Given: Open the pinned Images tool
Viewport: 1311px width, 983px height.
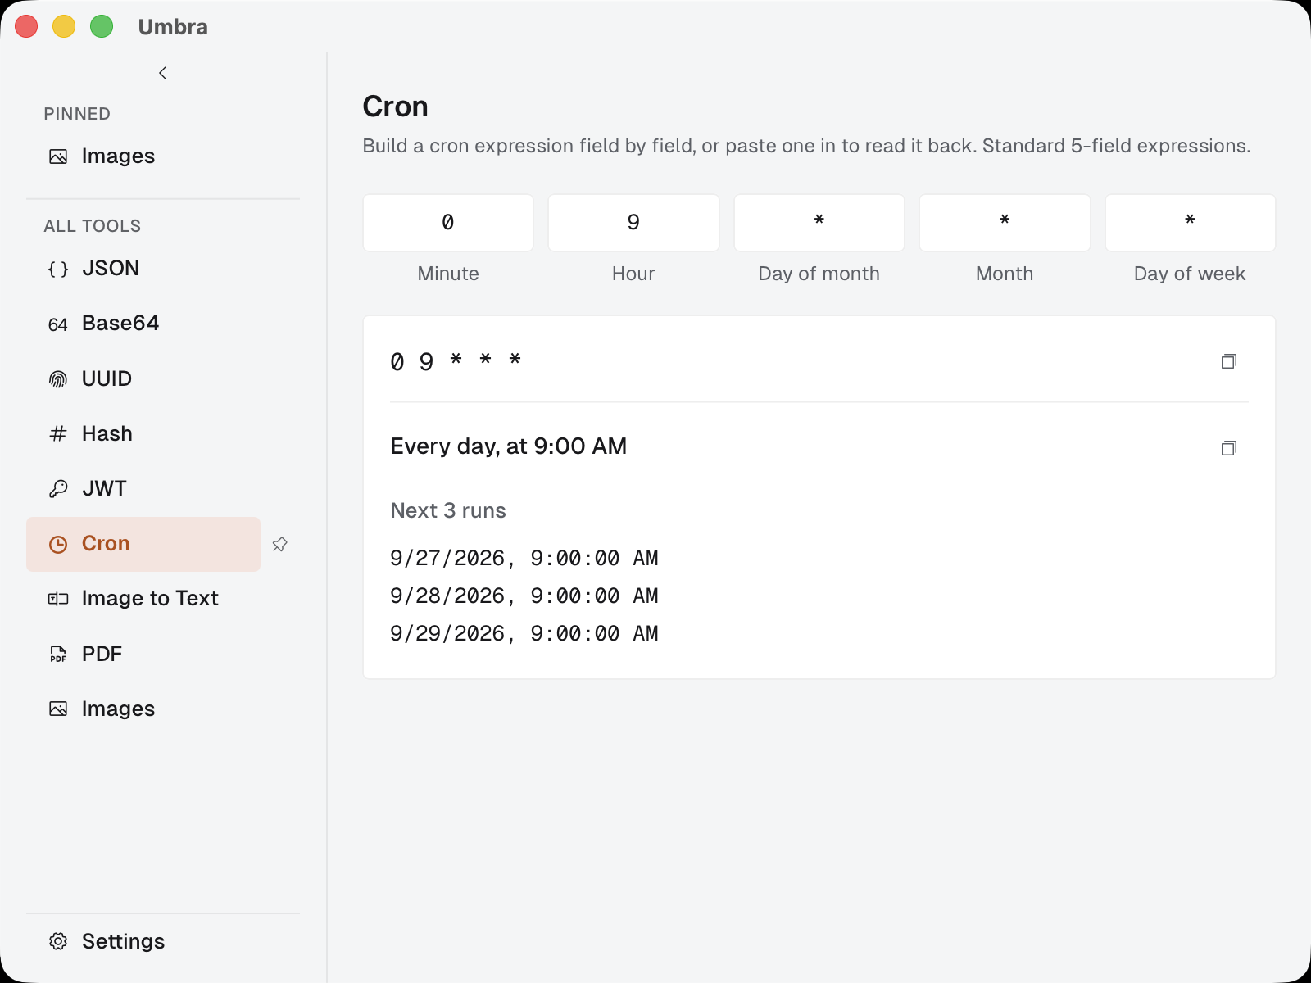Looking at the screenshot, I should [x=143, y=156].
